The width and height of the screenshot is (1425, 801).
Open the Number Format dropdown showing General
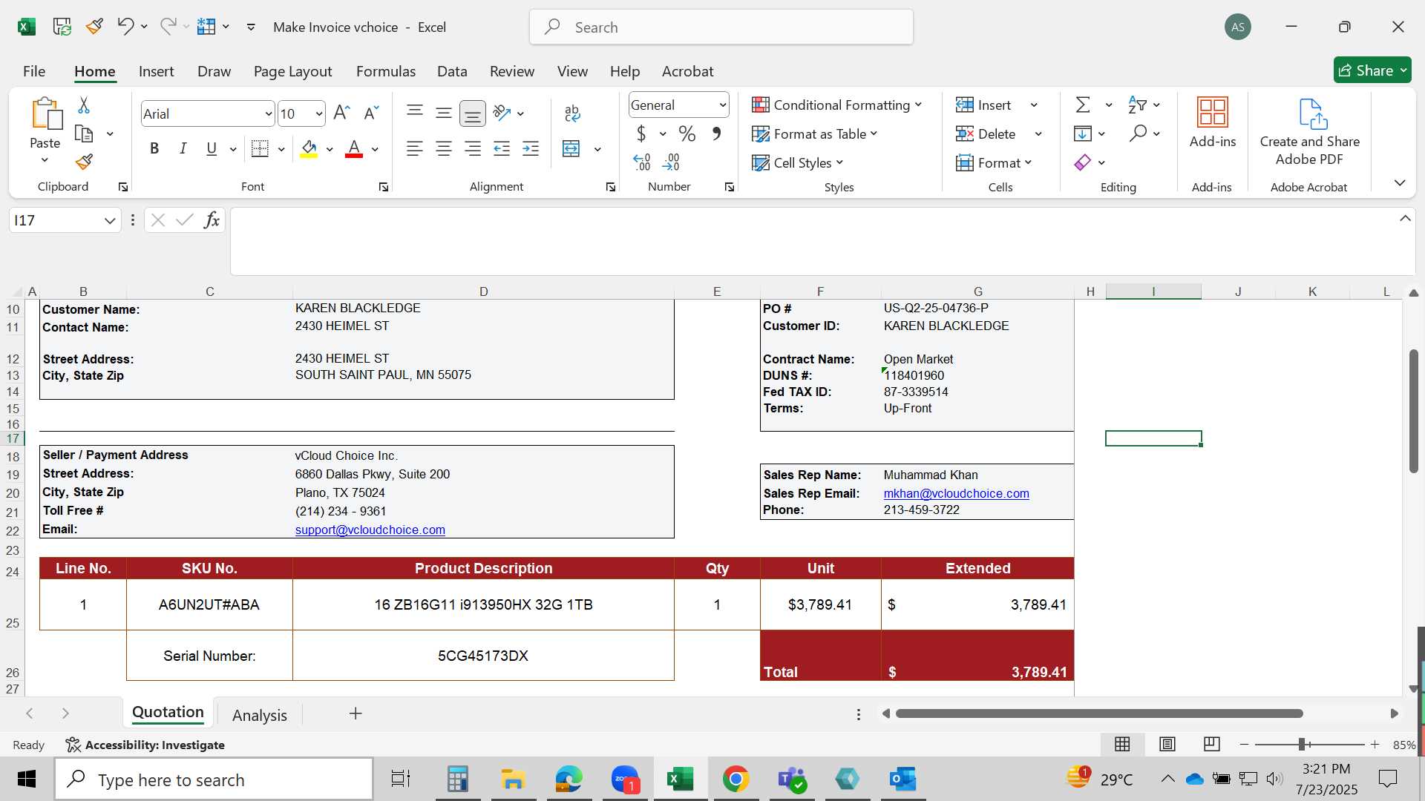coord(722,105)
